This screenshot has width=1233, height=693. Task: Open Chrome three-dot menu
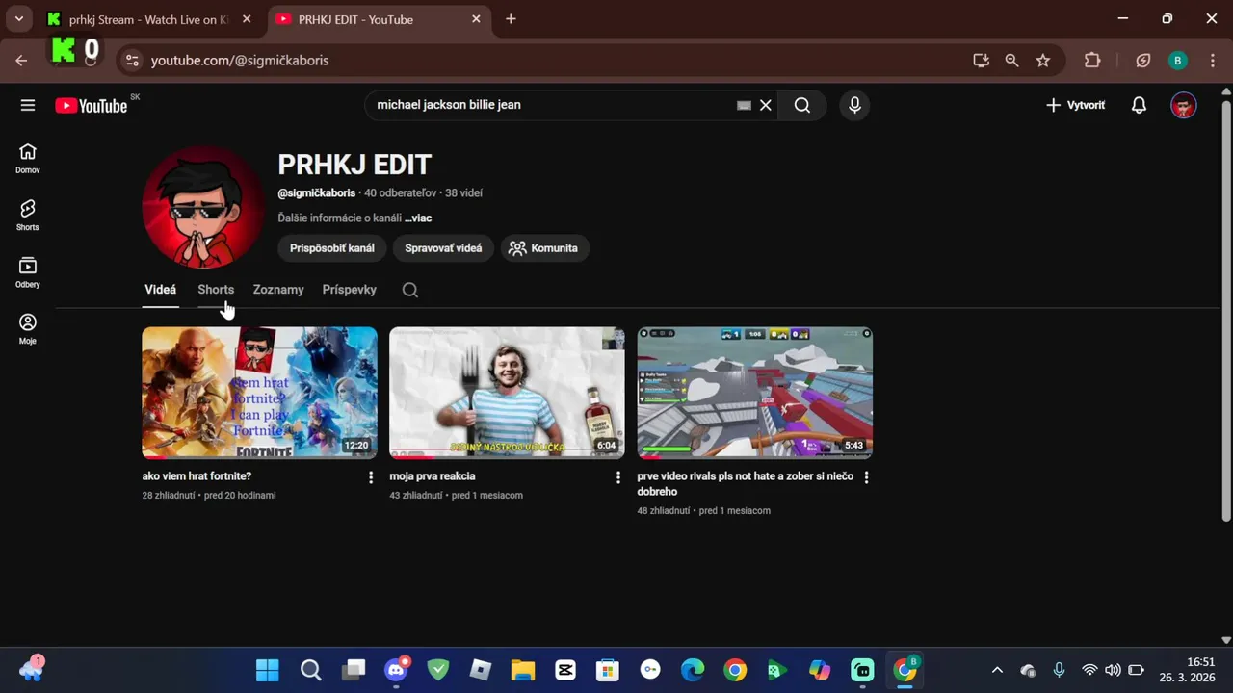tap(1213, 61)
